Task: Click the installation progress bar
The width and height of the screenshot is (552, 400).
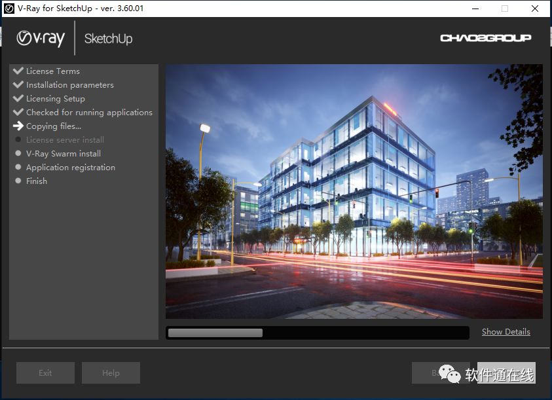Action: (318, 333)
